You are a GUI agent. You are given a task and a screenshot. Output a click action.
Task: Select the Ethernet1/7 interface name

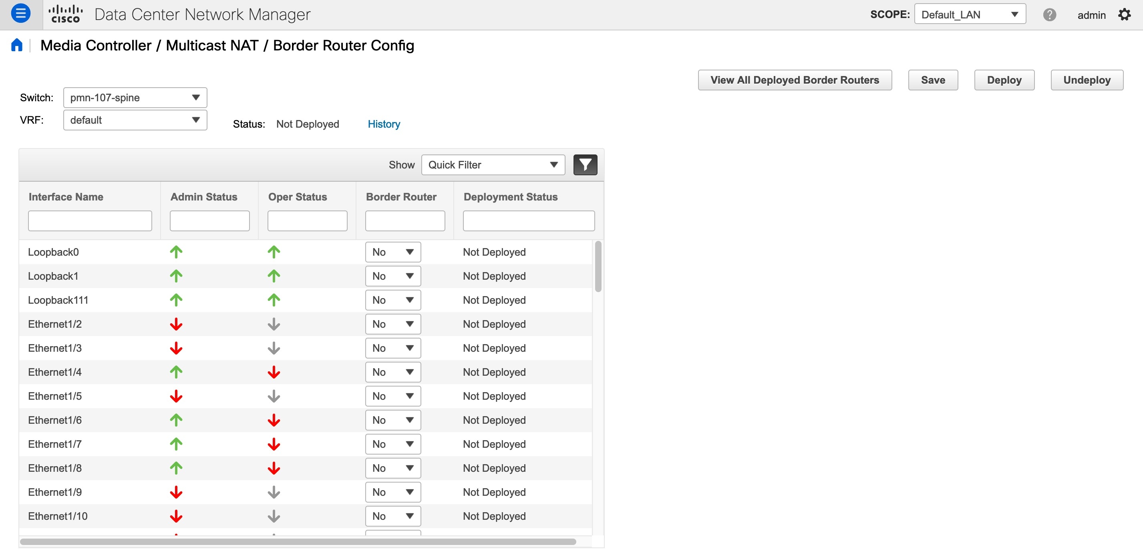(x=55, y=444)
